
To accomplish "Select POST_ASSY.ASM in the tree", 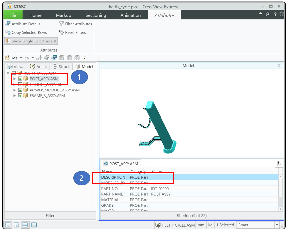I will pos(44,79).
